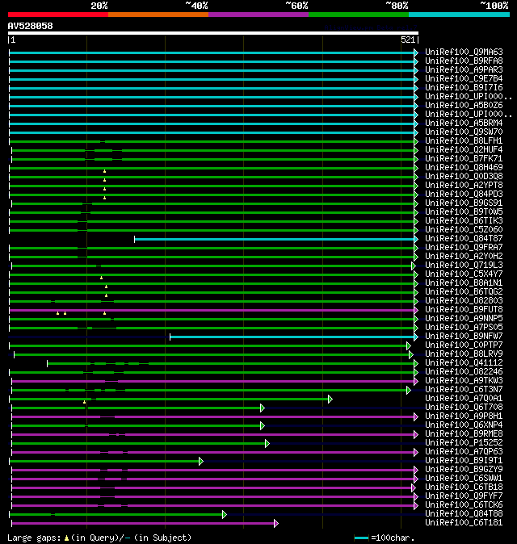Select the UniRef100_A9TKW3 label
This screenshot has width=517, height=544.
[464, 381]
